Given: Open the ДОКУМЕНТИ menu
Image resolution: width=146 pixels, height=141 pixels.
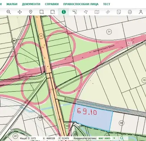Looking at the screenshot, I should [31, 4].
